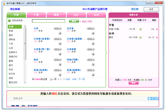165x110 pixels.
Task: Click the 自定义添加 link
Action: pos(87,21)
